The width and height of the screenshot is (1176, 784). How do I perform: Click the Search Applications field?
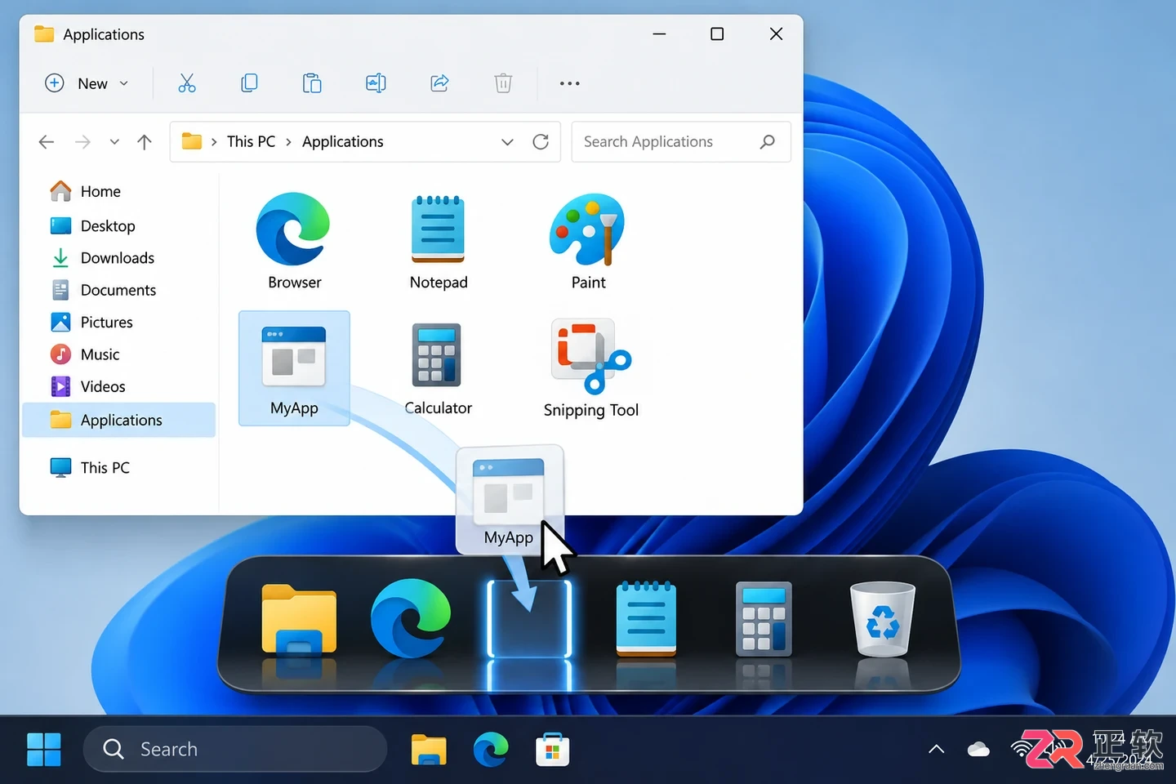coord(681,142)
